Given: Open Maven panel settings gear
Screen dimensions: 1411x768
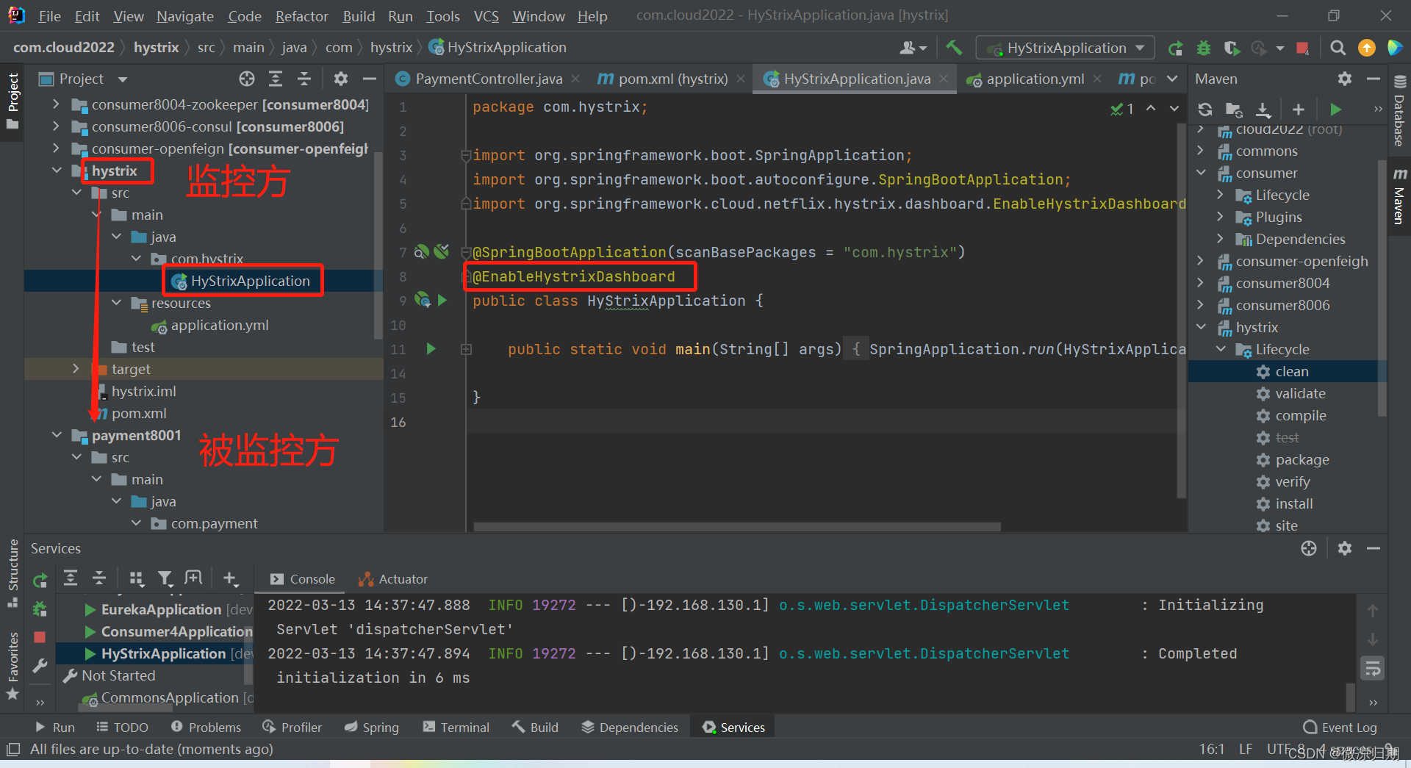Looking at the screenshot, I should pos(1345,79).
